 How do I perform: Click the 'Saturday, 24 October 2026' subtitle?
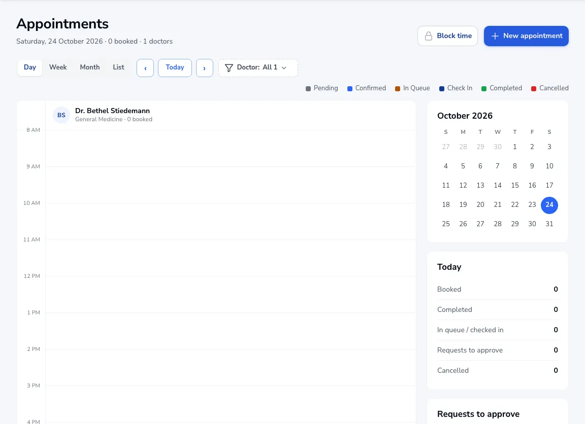pyautogui.click(x=60, y=42)
